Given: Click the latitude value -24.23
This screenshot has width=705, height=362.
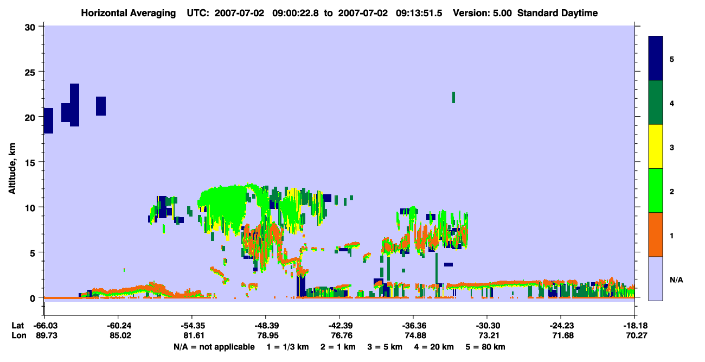Looking at the screenshot, I should point(561,326).
